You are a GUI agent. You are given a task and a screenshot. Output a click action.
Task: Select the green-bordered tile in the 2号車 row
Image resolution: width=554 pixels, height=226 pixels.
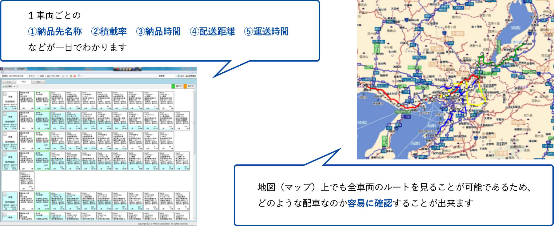point(42,121)
